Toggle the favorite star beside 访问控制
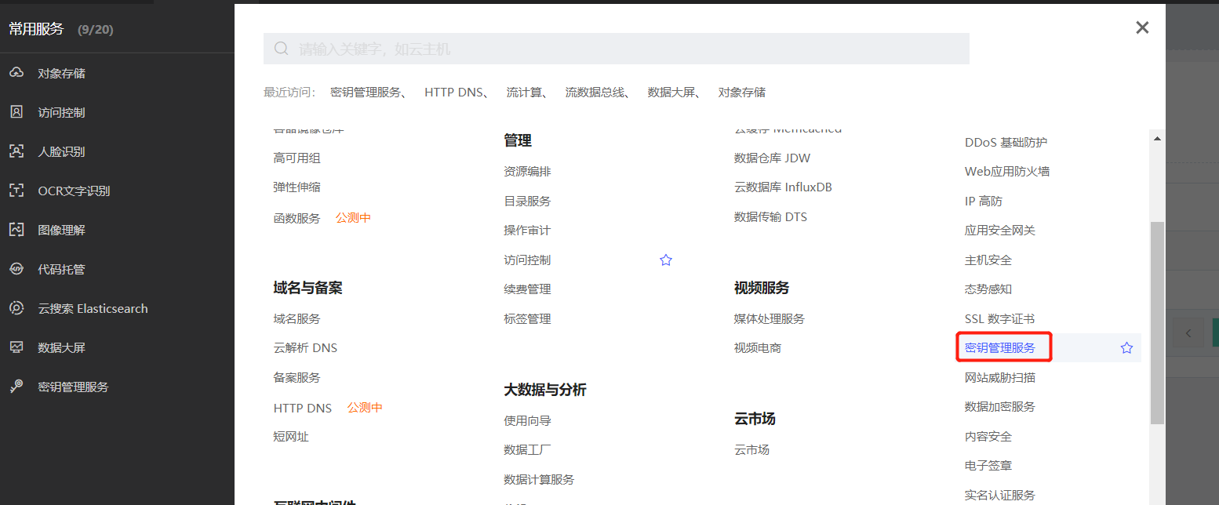The image size is (1219, 505). (x=665, y=260)
